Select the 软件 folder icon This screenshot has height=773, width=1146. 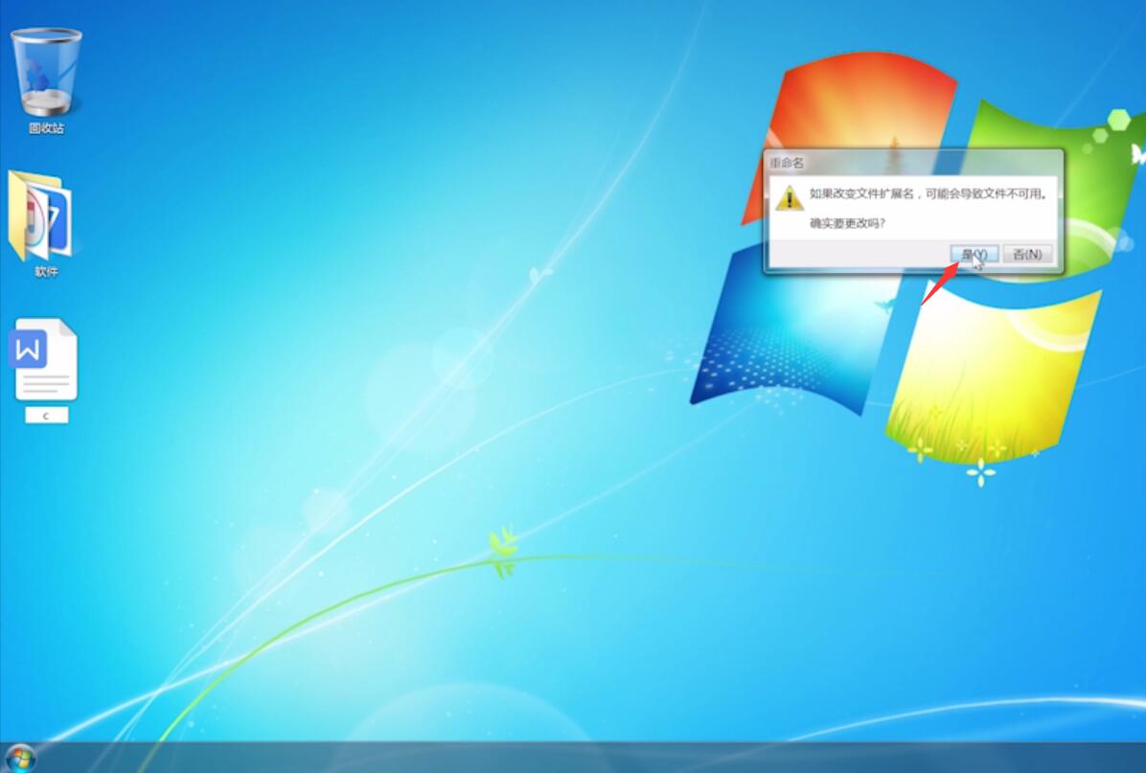click(41, 215)
